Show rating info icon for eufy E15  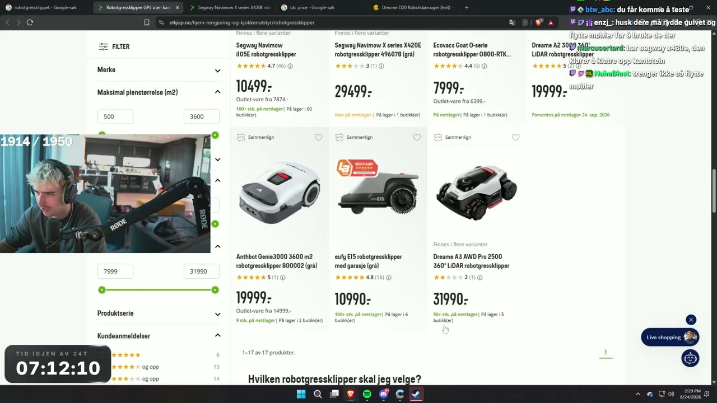pyautogui.click(x=389, y=278)
